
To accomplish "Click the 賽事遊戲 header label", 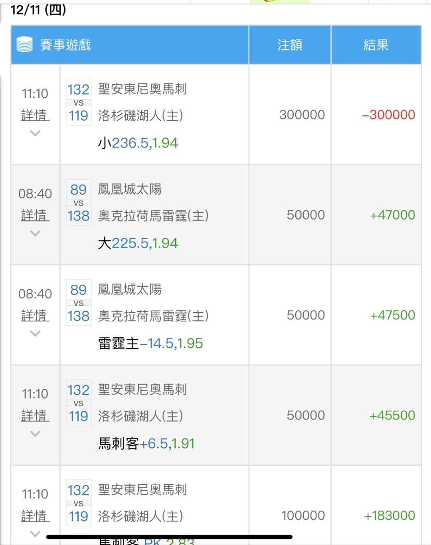I will tap(65, 45).
